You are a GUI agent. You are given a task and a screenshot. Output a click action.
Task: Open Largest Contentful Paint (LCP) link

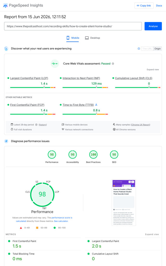pos(29,78)
